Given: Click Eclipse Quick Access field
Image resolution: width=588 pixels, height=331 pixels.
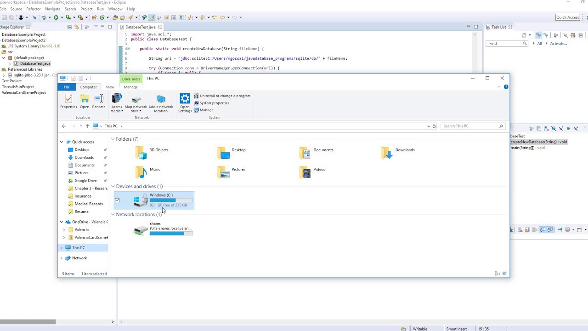Looking at the screenshot, I should 568,17.
